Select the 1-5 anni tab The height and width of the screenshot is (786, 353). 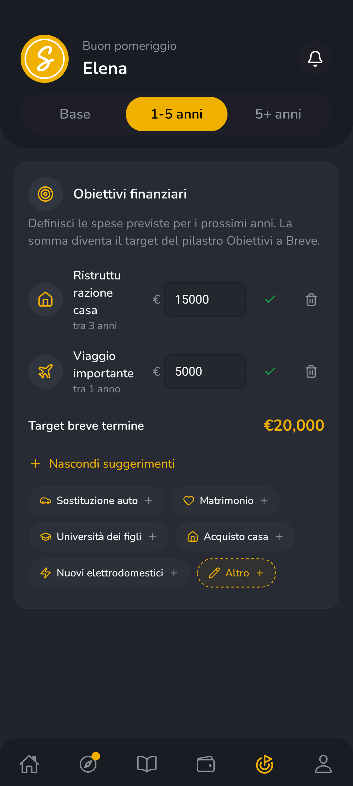coord(176,114)
